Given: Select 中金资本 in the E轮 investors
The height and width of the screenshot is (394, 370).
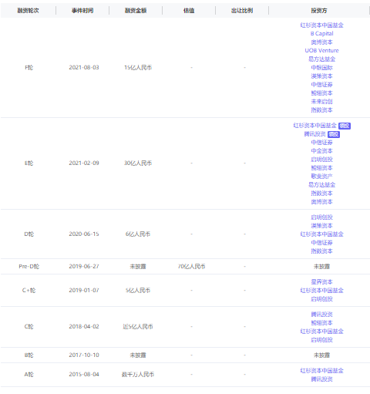Looking at the screenshot, I should click(321, 151).
